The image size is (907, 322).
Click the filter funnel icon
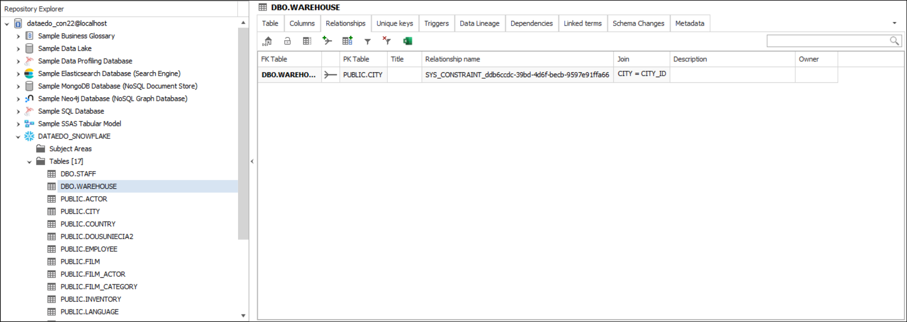coord(367,42)
